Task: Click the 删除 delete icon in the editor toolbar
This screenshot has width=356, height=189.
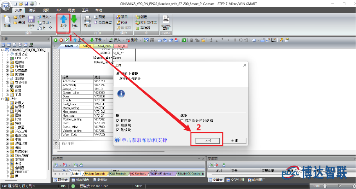Action: pos(128,40)
